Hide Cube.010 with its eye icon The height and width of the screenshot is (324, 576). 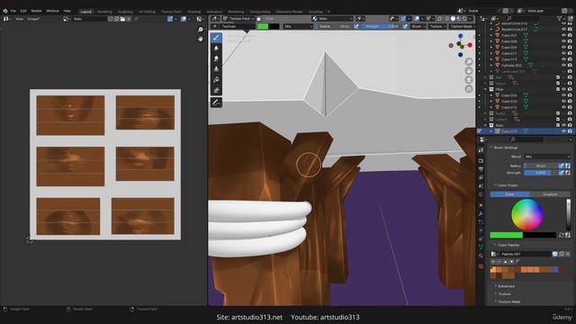tap(564, 102)
